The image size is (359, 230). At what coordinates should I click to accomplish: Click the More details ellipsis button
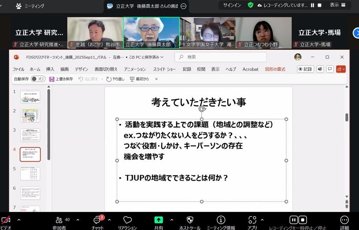coord(344,220)
